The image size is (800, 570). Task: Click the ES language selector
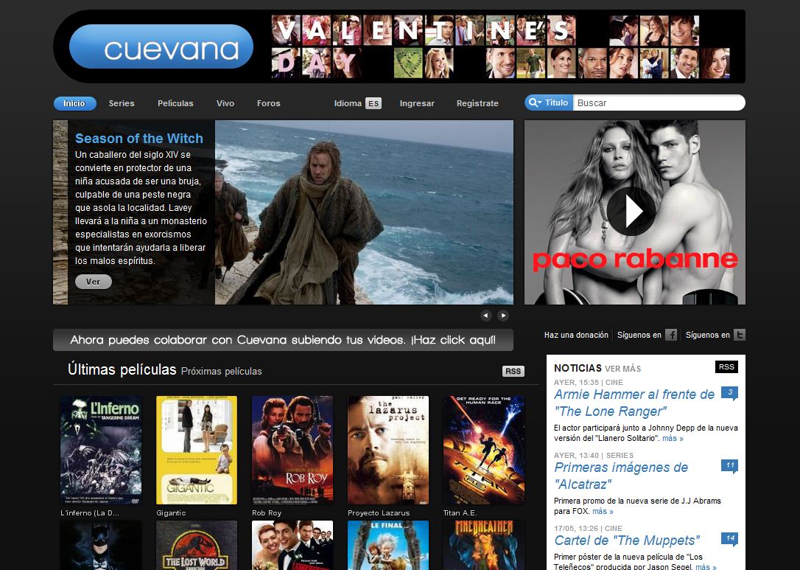pos(373,103)
